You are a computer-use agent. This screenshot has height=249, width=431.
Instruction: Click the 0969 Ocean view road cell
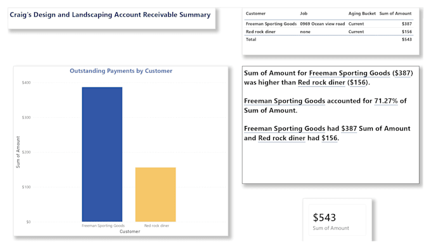pos(323,24)
